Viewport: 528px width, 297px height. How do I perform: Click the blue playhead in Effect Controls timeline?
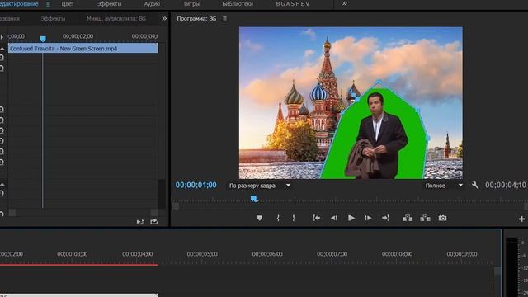(43, 39)
